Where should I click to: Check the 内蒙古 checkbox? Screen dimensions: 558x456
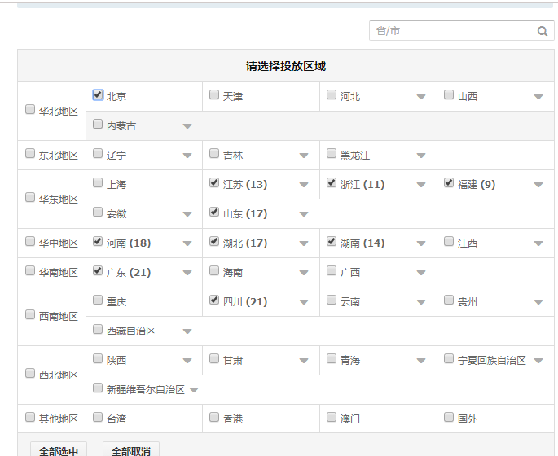tap(98, 124)
